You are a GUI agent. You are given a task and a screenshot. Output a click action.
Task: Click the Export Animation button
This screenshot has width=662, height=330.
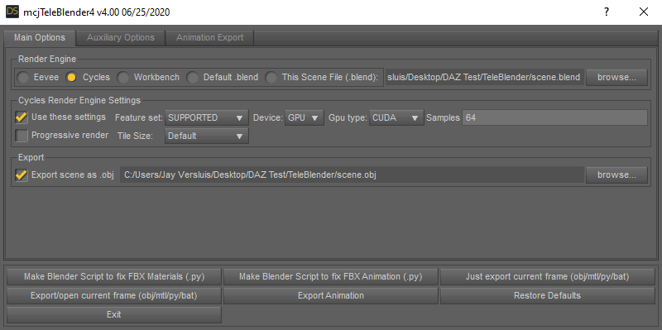(x=330, y=296)
